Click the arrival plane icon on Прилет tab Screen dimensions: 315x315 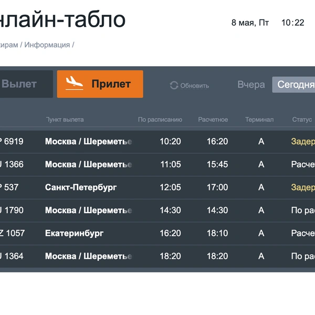(x=75, y=83)
